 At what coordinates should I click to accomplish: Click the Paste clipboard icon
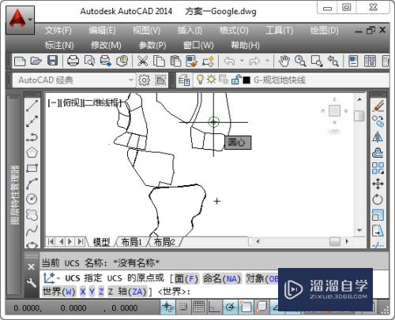pos(175,61)
